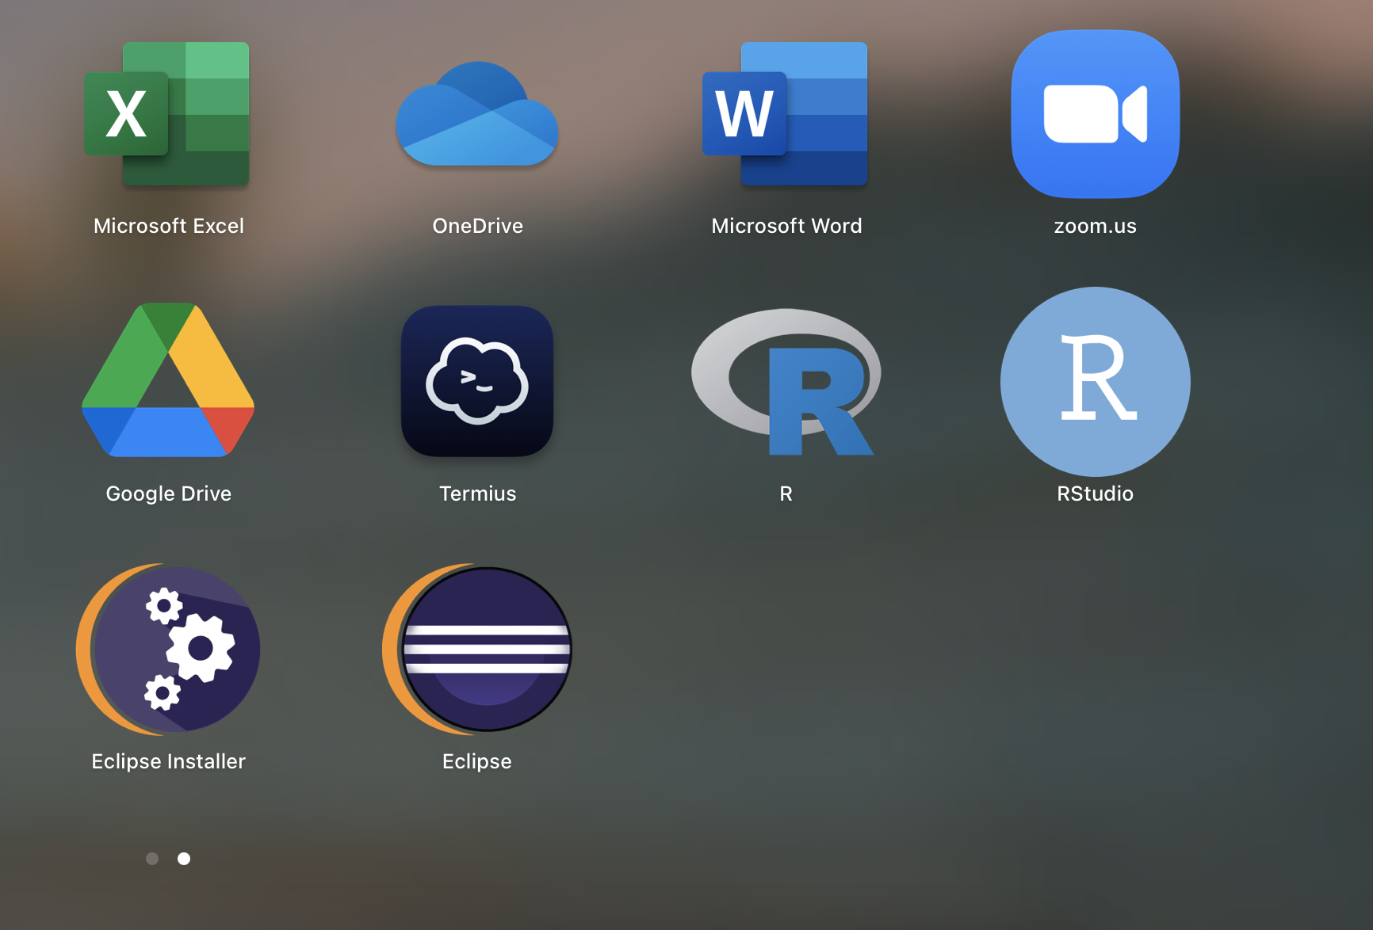Open the Eclipse Installer gears icon
This screenshot has width=1373, height=930.
(168, 649)
